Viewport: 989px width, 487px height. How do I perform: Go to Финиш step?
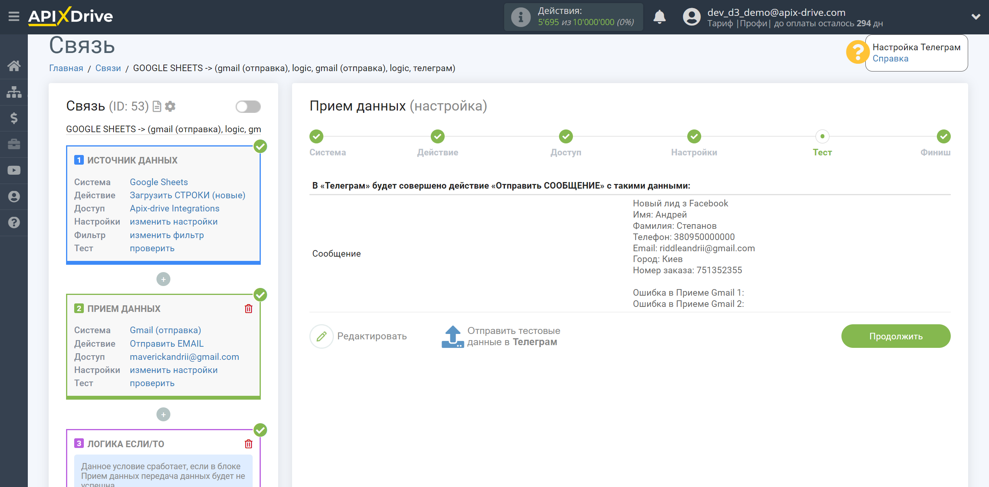(x=944, y=136)
